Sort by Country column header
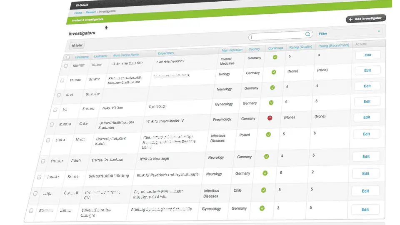This screenshot has height=225, width=400. point(254,49)
